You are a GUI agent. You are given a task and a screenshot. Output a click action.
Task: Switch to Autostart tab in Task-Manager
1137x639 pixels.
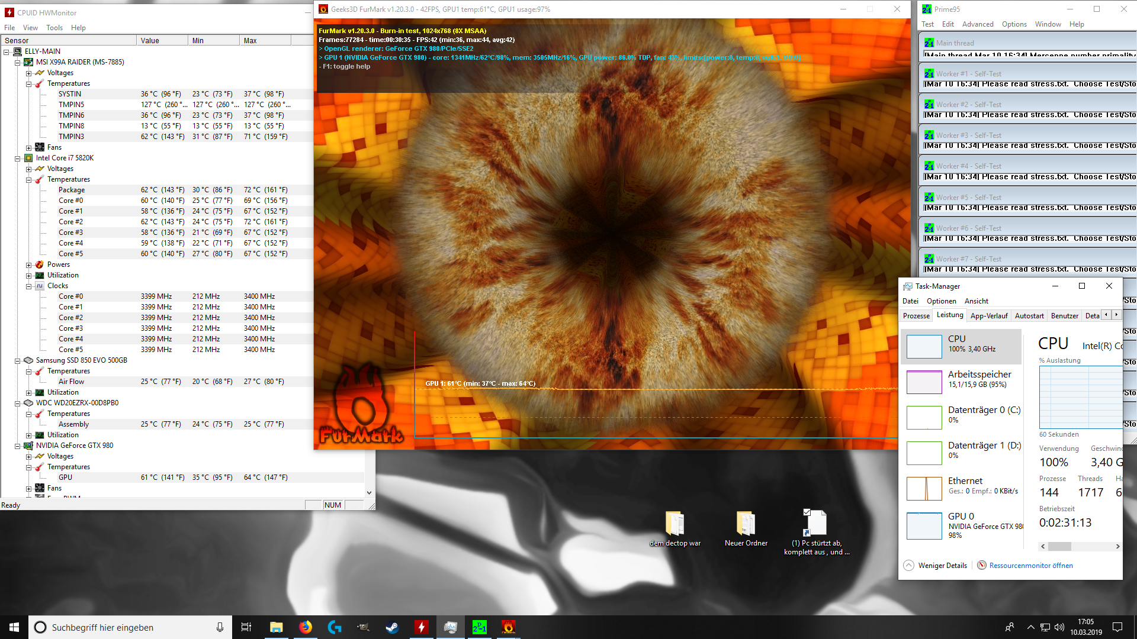(x=1029, y=316)
